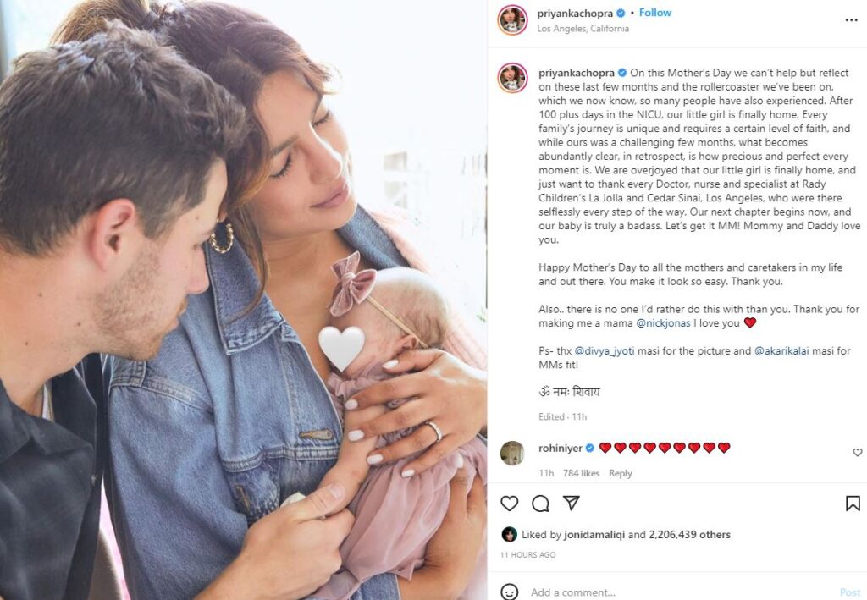View the 784 likes on the comment

pyautogui.click(x=581, y=473)
